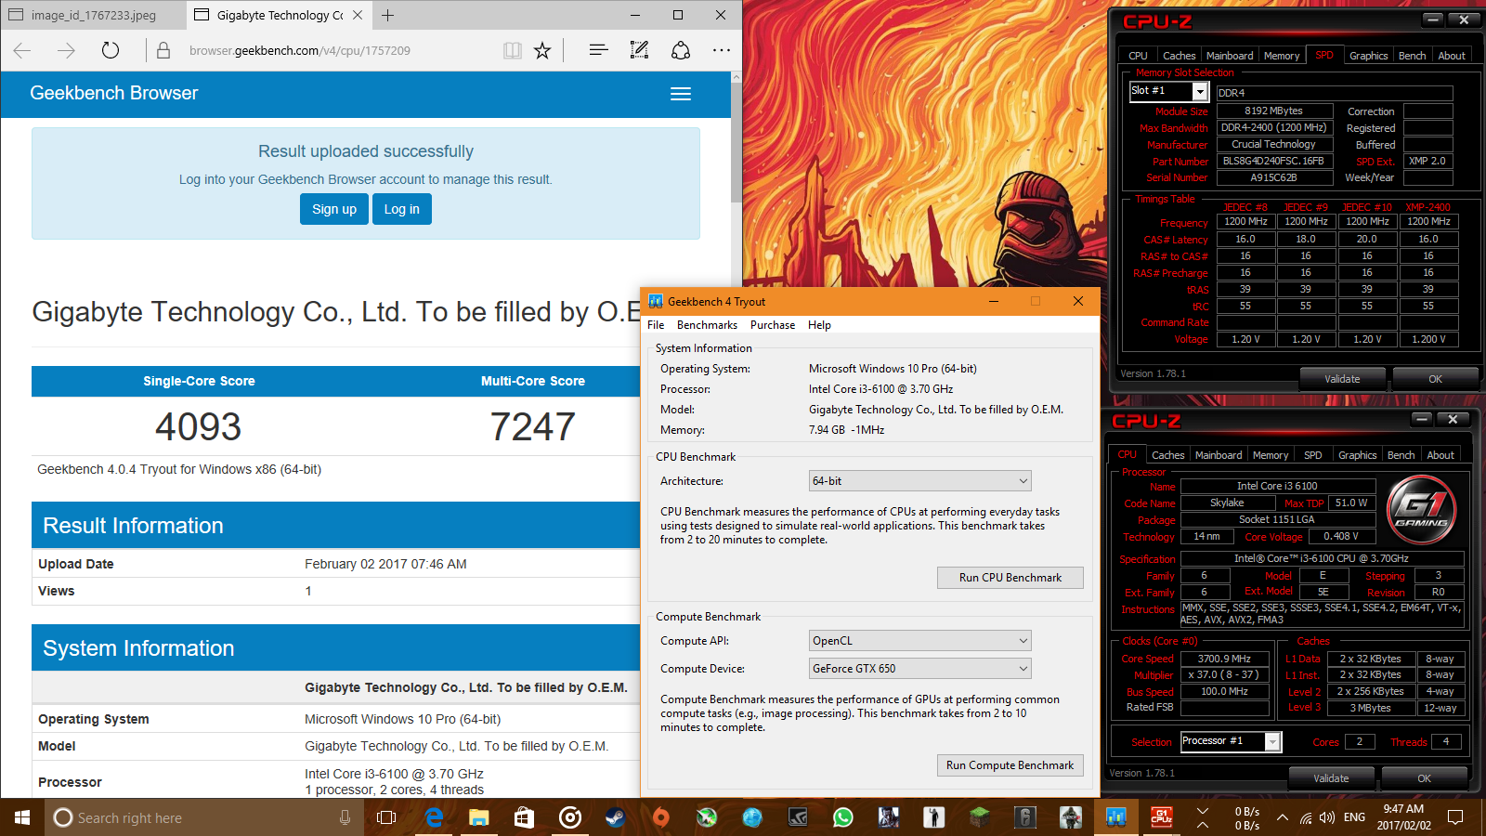Open Geekbench icon on taskbar
Image resolution: width=1486 pixels, height=836 pixels.
point(1115,817)
